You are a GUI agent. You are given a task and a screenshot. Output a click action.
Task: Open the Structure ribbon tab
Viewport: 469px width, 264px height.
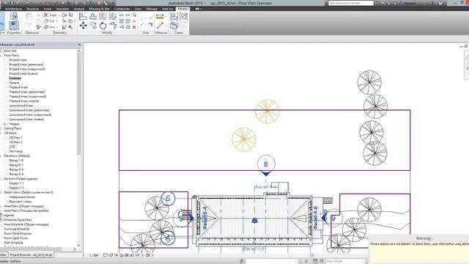click(x=32, y=9)
